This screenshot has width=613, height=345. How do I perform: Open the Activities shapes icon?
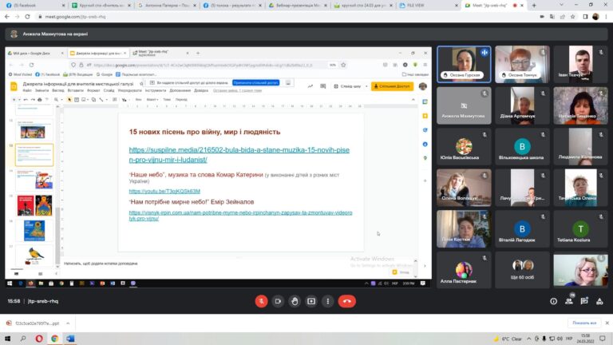[x=599, y=301]
